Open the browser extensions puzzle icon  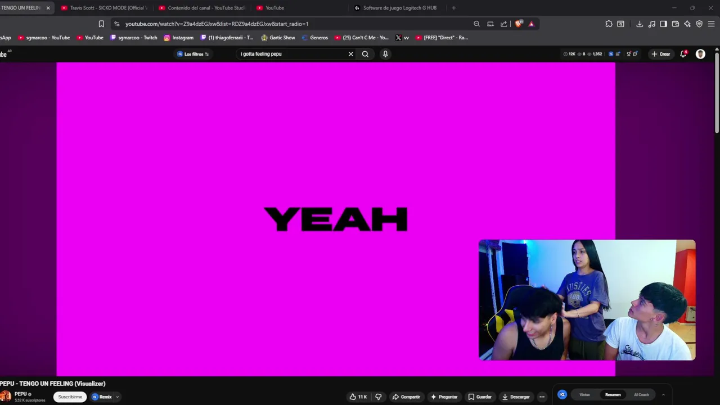(609, 24)
